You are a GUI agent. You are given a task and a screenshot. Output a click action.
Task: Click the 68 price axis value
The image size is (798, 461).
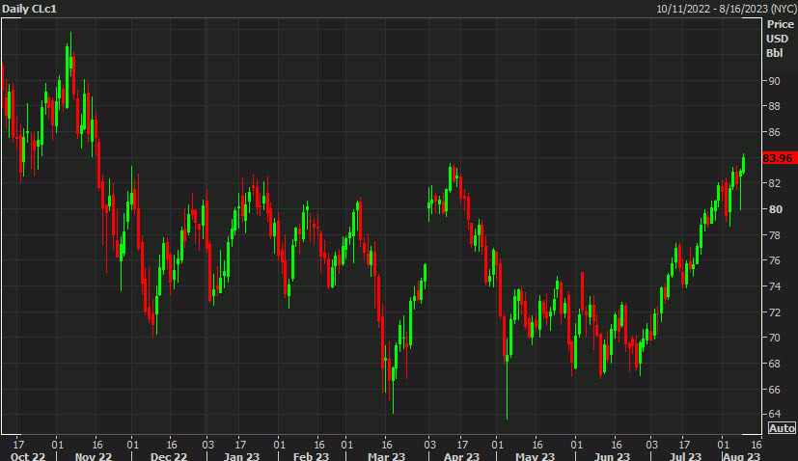coord(774,364)
